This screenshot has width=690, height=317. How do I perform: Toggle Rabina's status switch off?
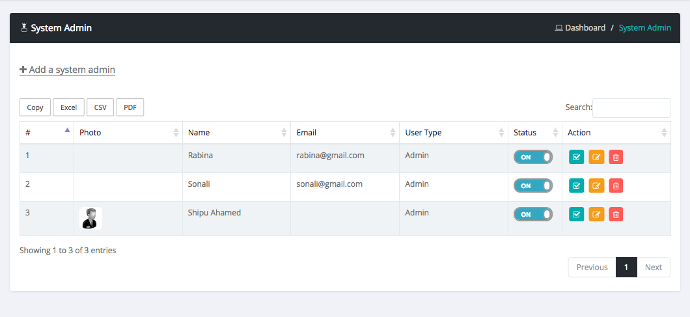532,157
